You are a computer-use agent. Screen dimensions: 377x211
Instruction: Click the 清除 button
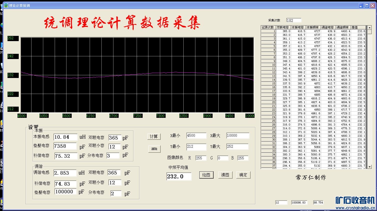point(154,149)
